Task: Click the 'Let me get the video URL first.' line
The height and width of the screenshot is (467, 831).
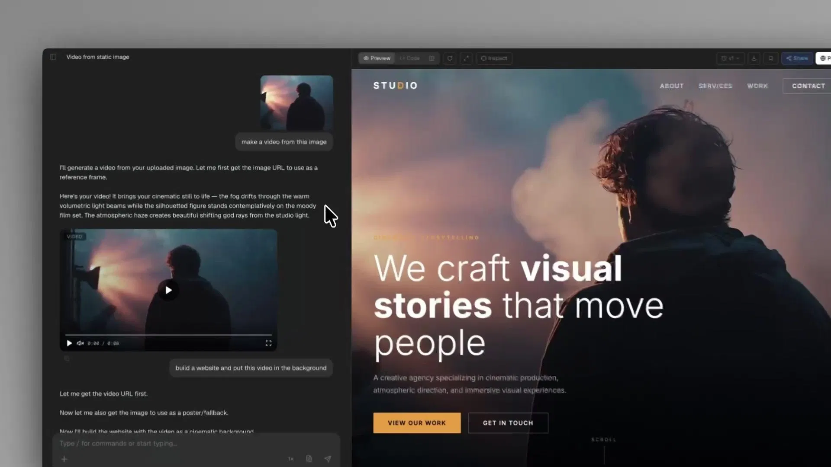Action: pos(103,394)
